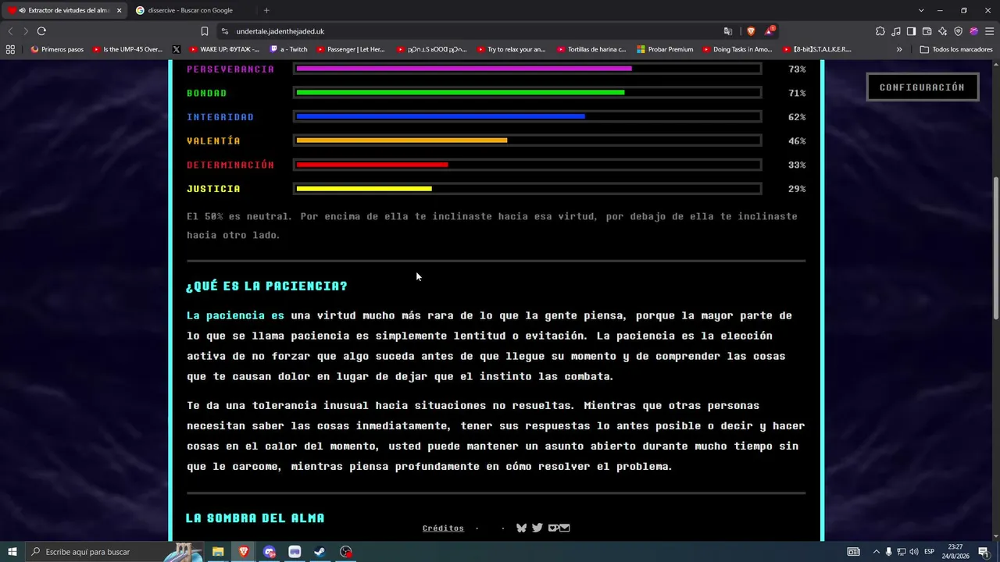Open the translate page icon

tap(728, 31)
